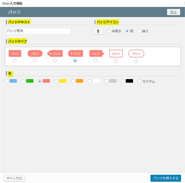Pick the half-rounded dotted badge type
185x183 pixels.
75,61
